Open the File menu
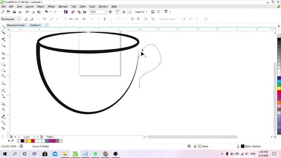The image size is (281, 158). click(x=4, y=7)
